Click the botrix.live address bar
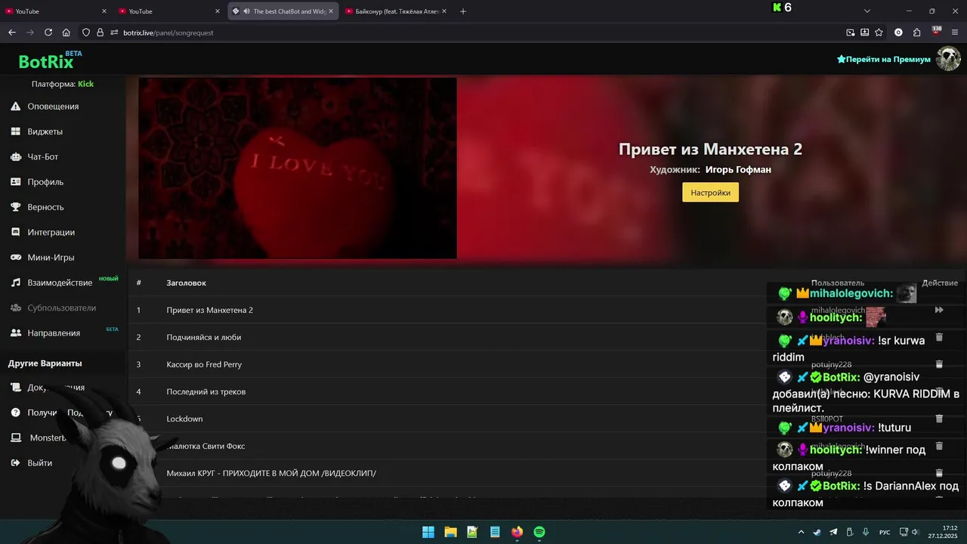Viewport: 967px width, 544px height. 476,32
